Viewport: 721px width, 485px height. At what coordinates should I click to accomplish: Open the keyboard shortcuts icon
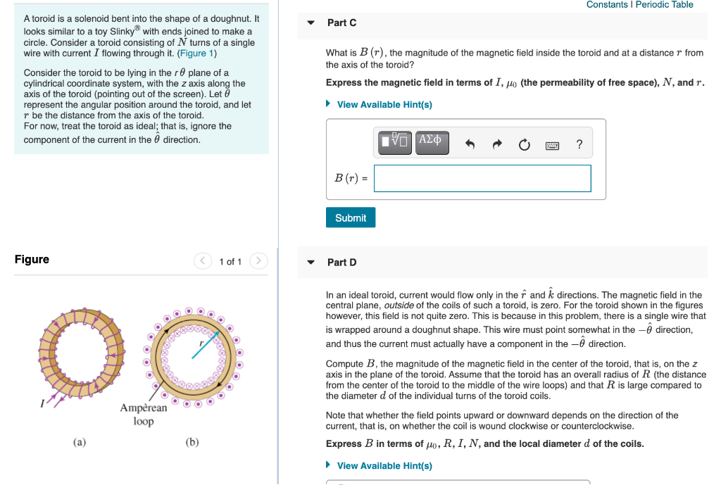(552, 145)
